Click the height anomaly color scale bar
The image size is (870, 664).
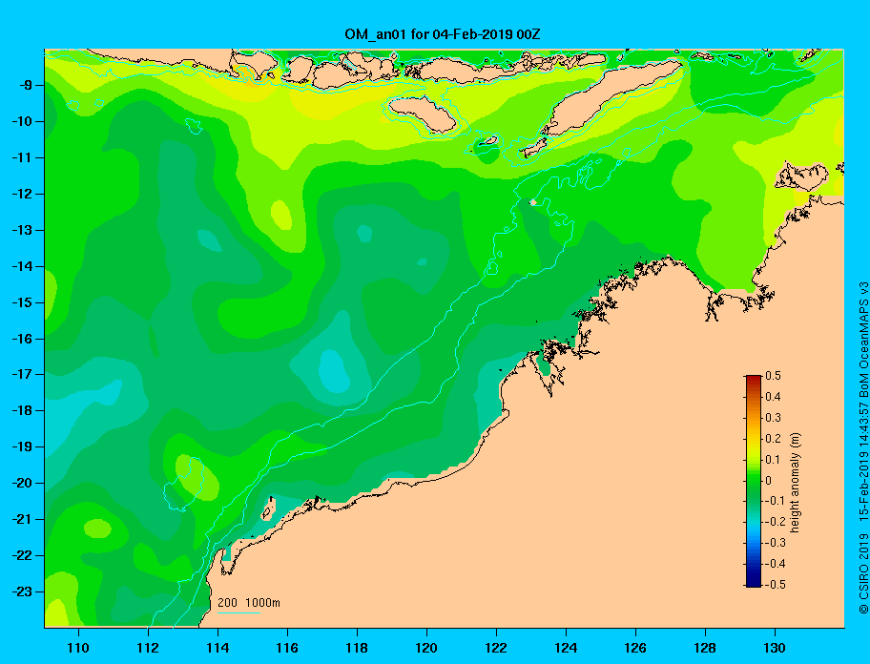coord(754,481)
